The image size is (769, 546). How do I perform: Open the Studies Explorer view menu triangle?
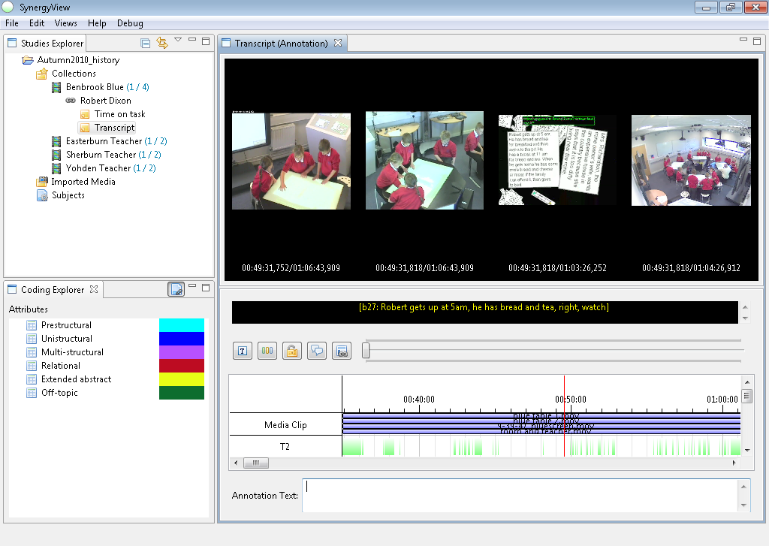click(x=178, y=41)
